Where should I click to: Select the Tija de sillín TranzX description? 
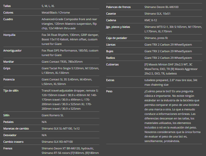tap(70, 100)
